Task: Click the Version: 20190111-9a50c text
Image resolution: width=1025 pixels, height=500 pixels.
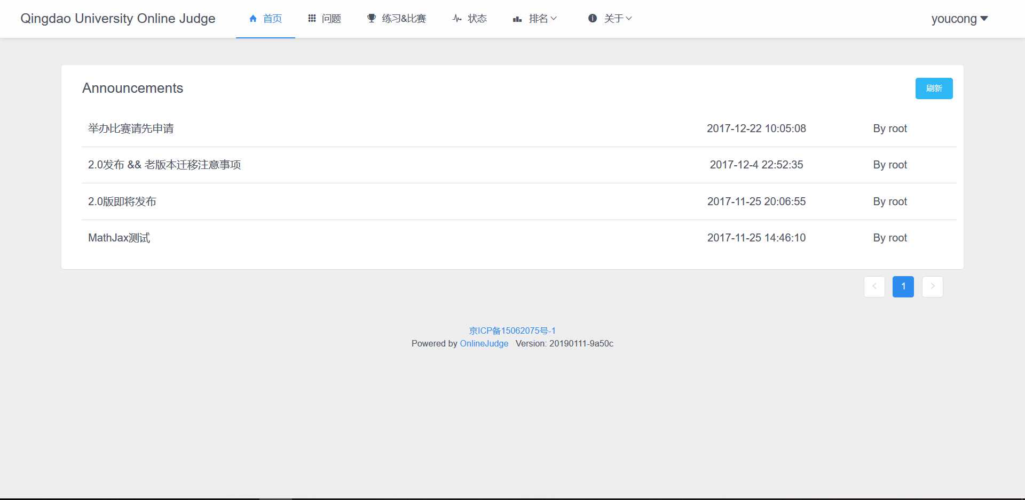Action: 564,344
